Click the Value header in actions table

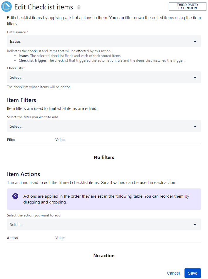click(60, 238)
